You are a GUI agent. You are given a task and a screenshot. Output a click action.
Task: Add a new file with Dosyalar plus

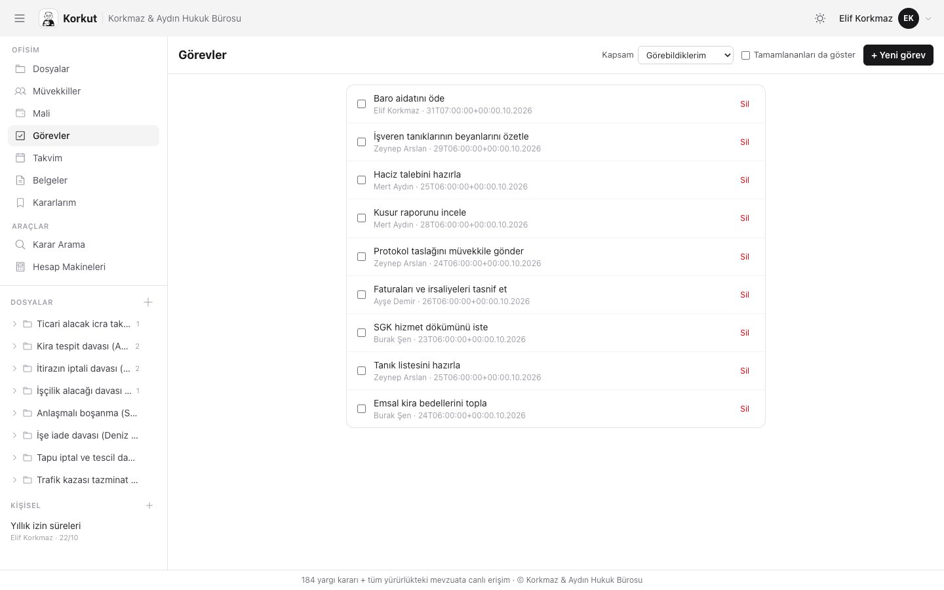148,302
